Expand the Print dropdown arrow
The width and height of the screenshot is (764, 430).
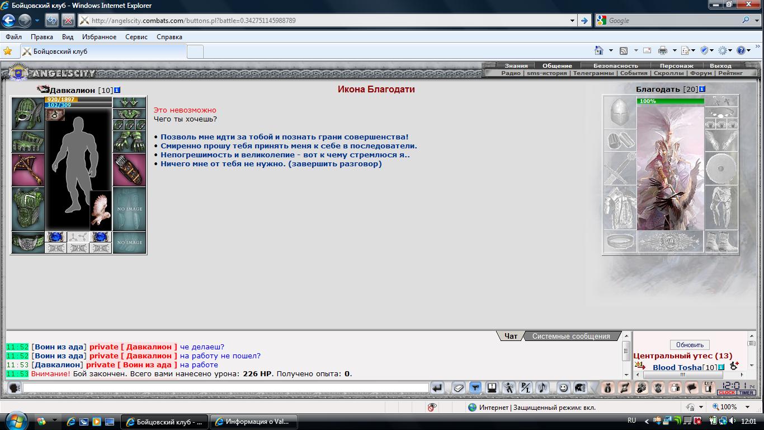click(675, 50)
